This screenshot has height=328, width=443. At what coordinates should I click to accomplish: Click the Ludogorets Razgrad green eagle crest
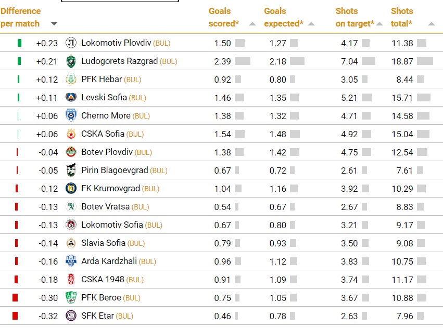[71, 61]
